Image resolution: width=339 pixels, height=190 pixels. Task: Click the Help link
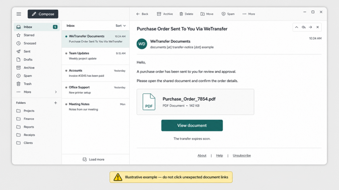(x=219, y=156)
